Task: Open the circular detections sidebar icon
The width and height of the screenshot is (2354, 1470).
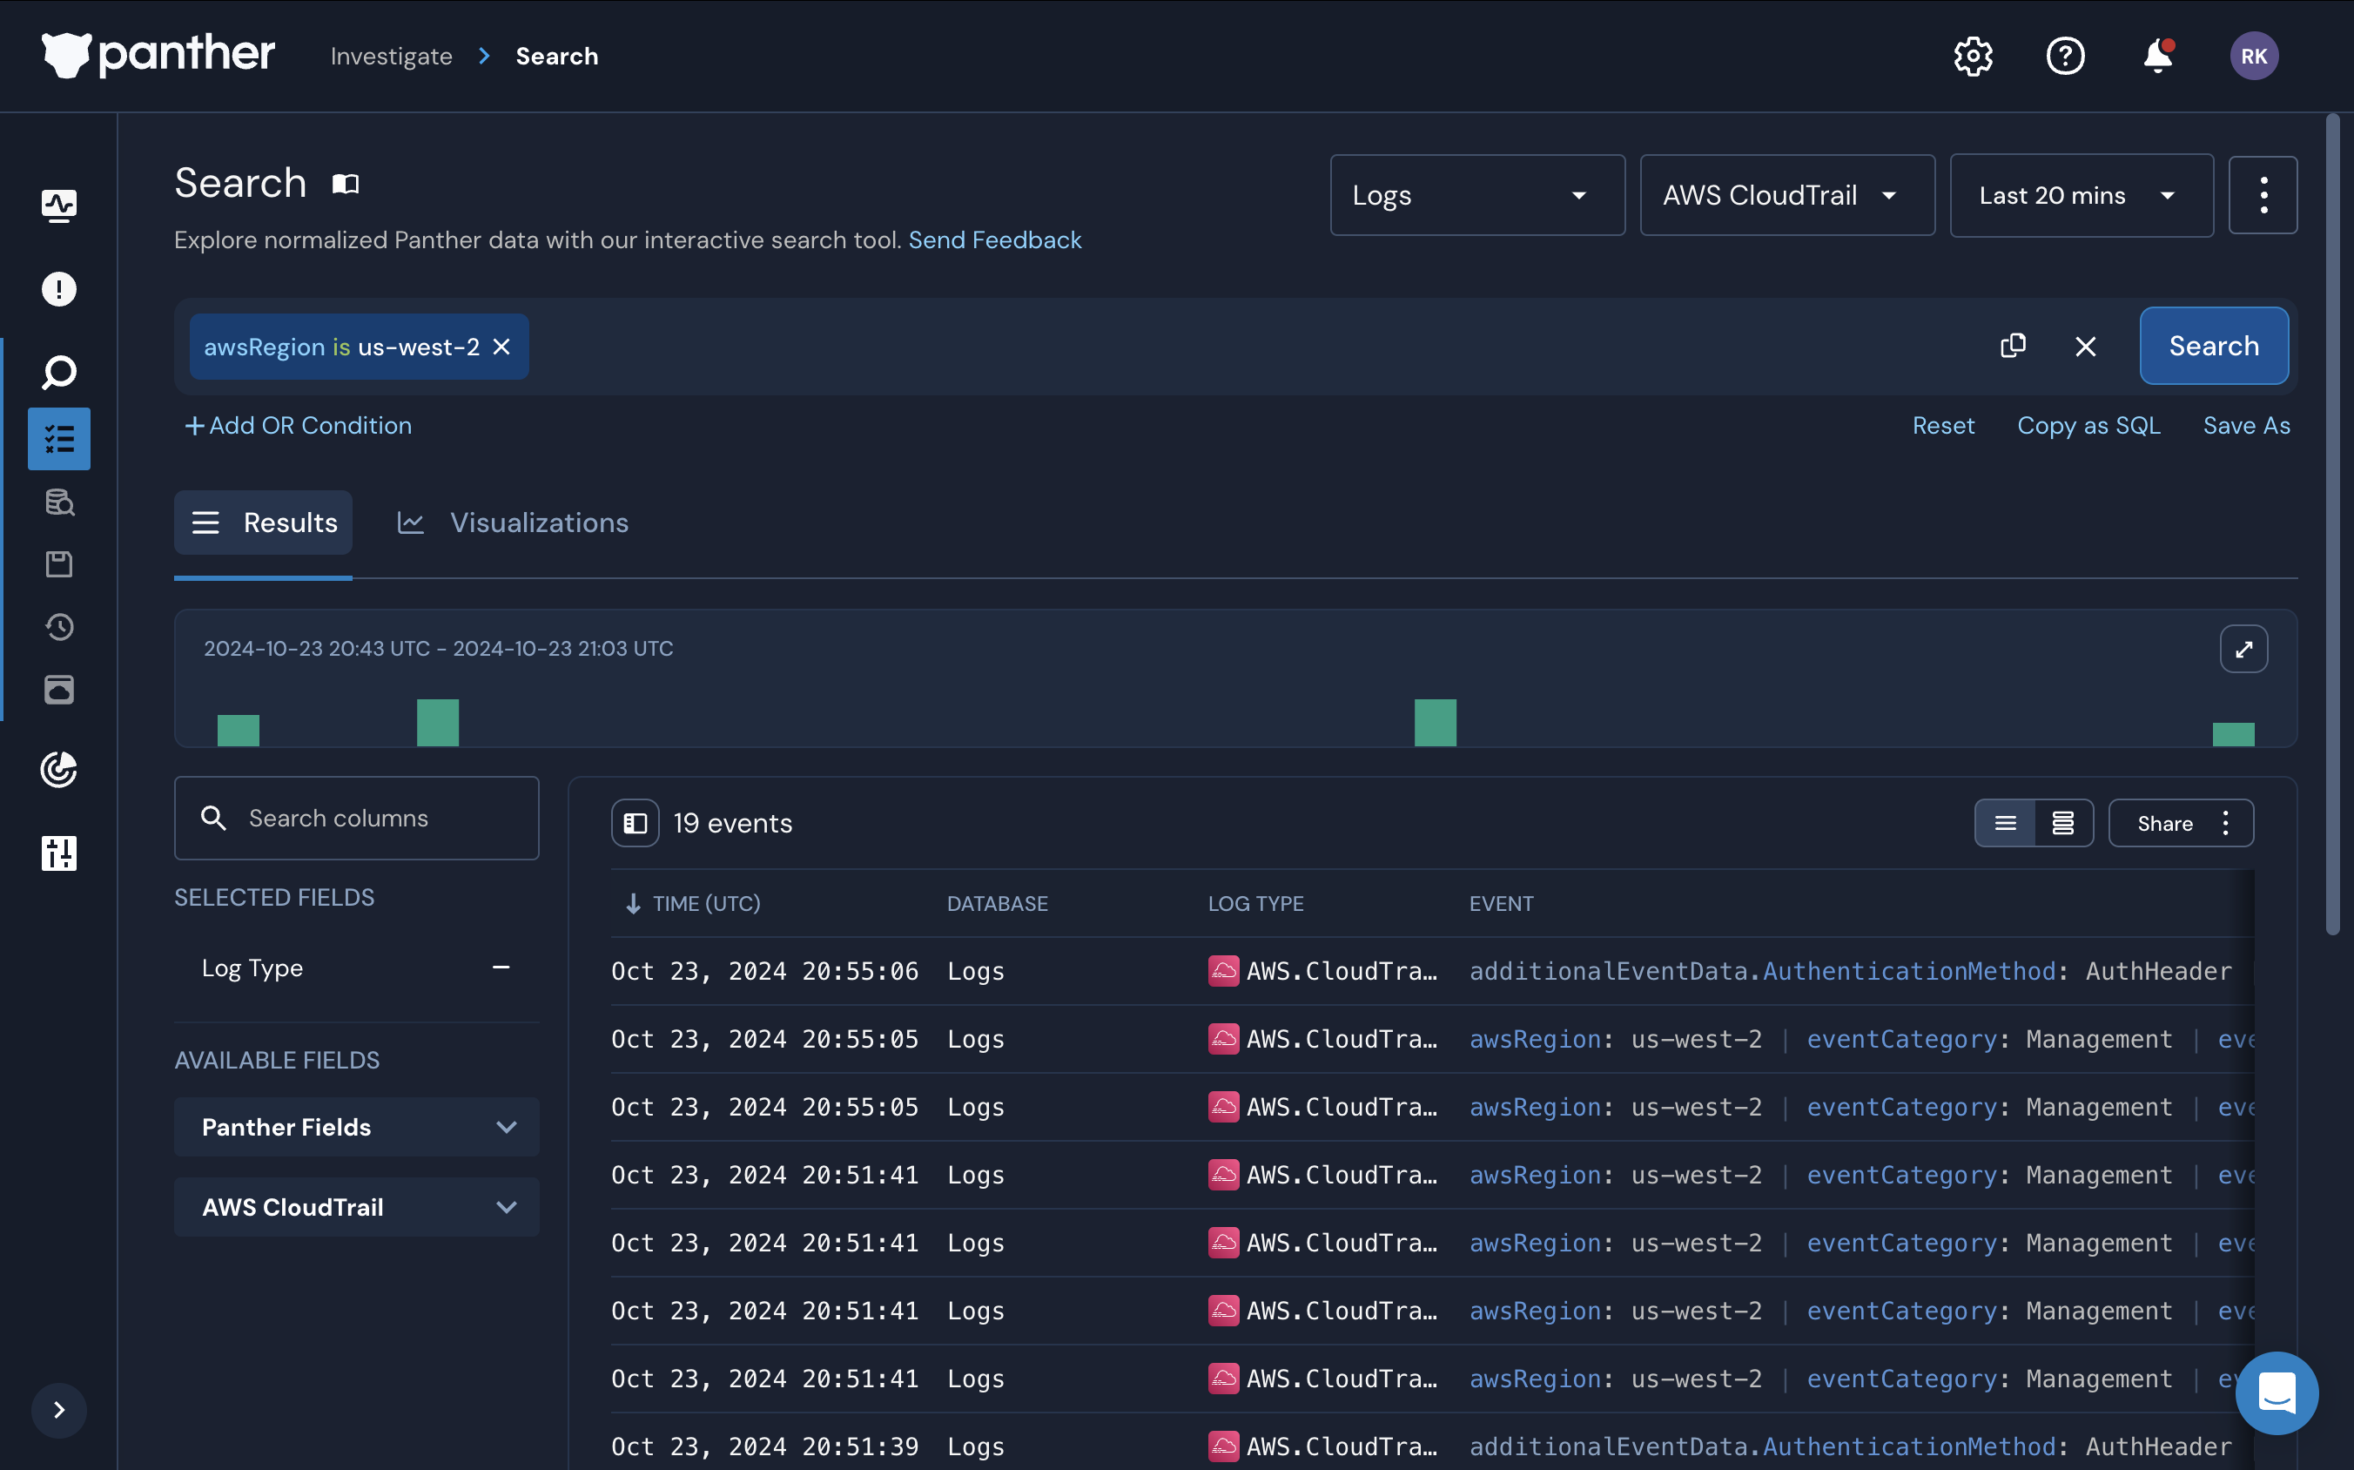Action: [x=59, y=769]
